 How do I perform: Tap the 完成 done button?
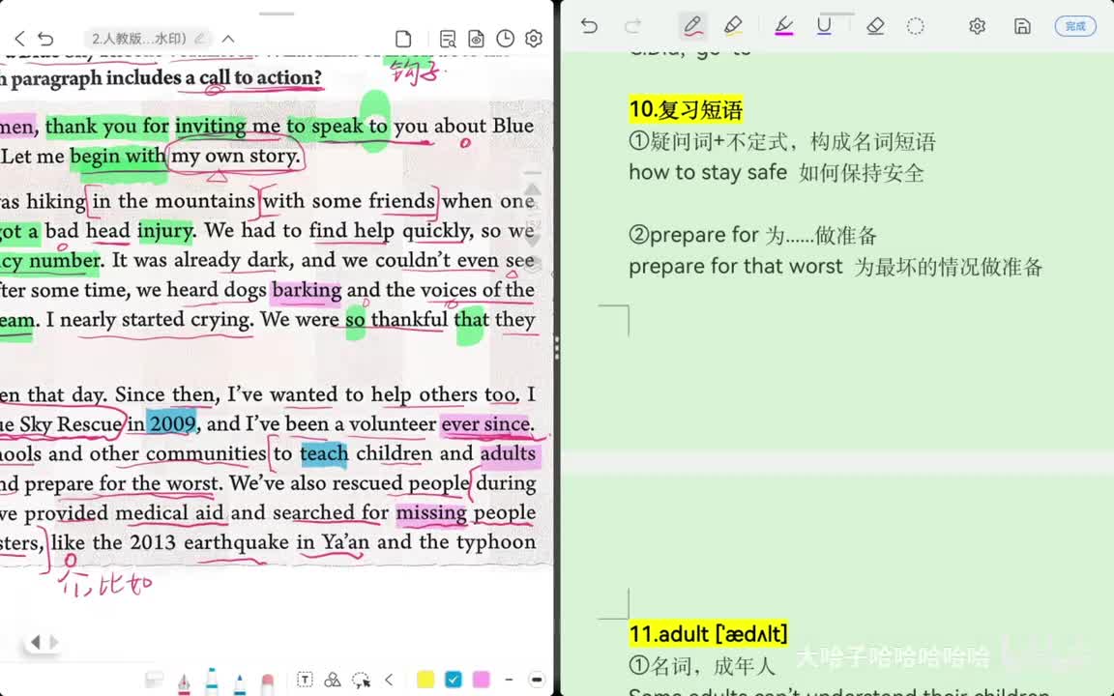click(x=1075, y=26)
